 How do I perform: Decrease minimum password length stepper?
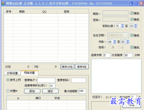point(122,27)
